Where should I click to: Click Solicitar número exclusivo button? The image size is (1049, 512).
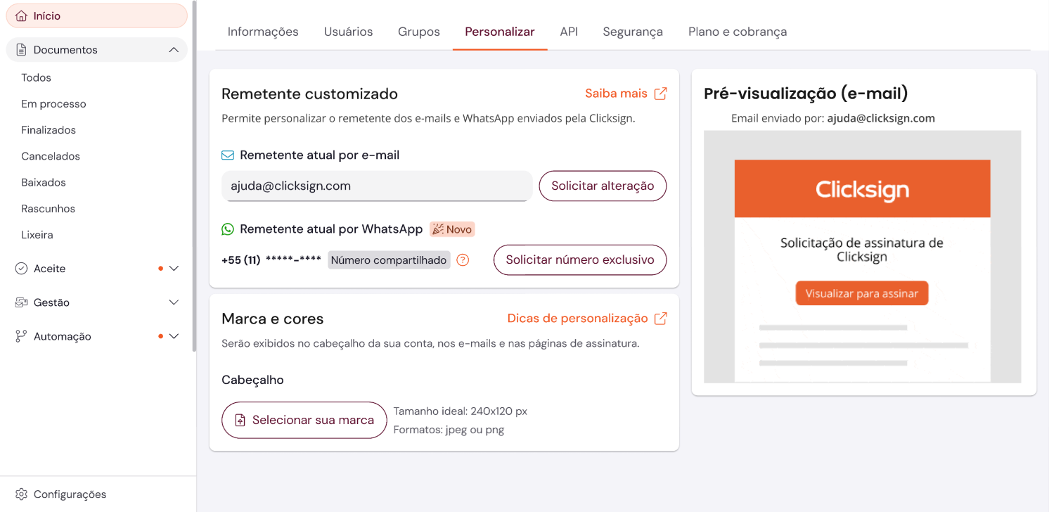[x=580, y=260]
